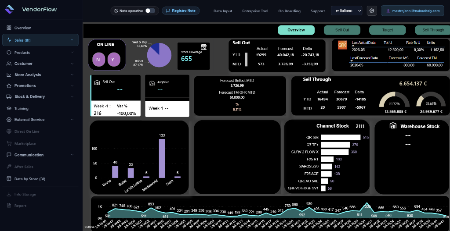Click the Marketplace cart icon
450x231 pixels.
click(x=9, y=143)
